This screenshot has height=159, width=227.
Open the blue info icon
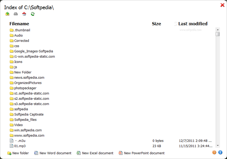click(220, 152)
